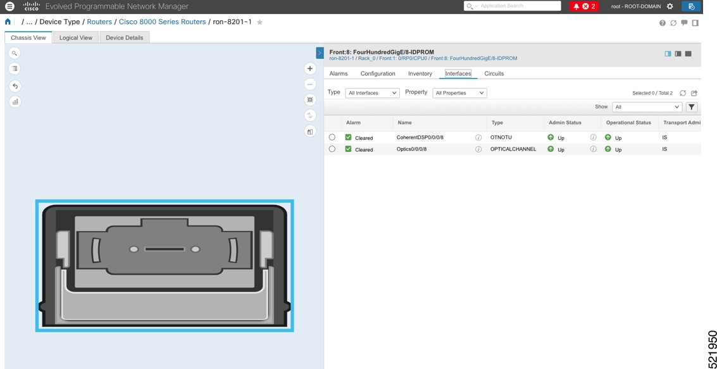This screenshot has height=369, width=717.
Task: Follow the Routers breadcrumb link
Action: pos(99,22)
